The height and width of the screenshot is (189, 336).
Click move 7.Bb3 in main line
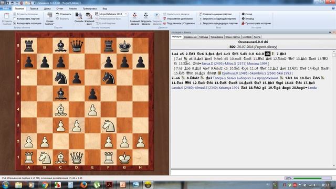281,54
